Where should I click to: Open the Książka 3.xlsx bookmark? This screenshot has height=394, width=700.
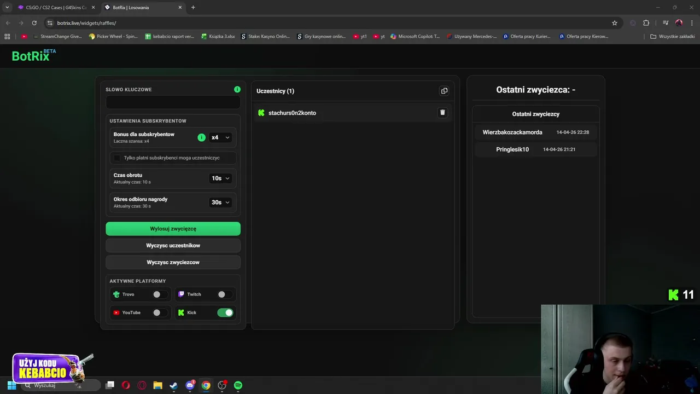218,37
